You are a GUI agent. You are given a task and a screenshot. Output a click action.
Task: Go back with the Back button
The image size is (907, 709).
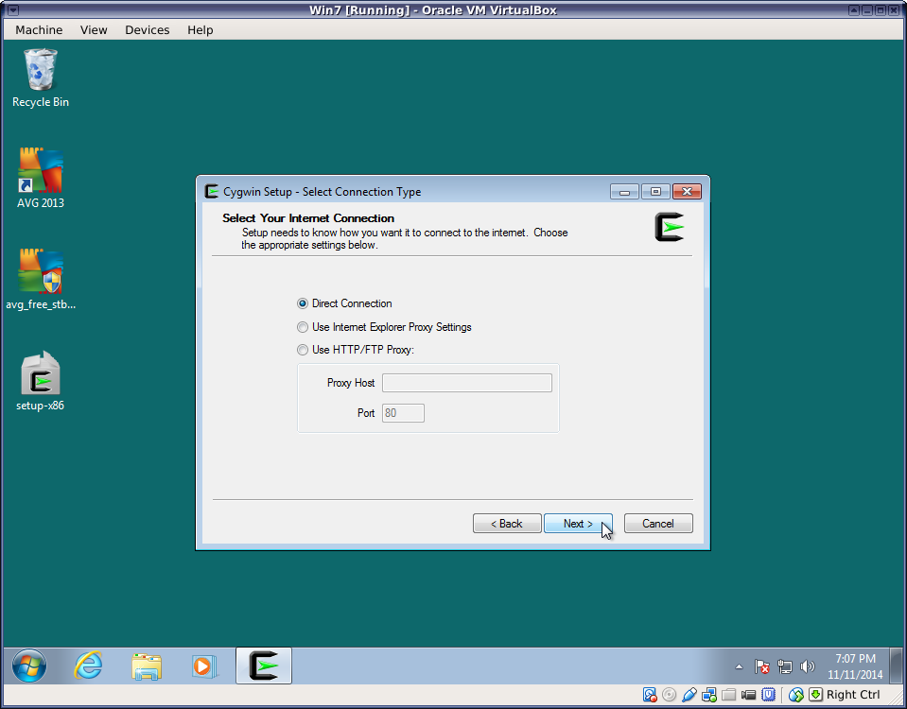507,524
